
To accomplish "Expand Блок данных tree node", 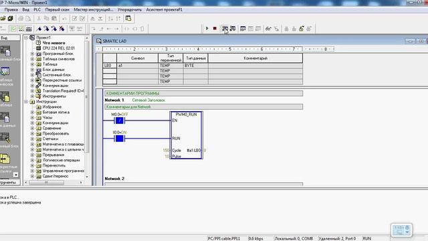I will pyautogui.click(x=32, y=70).
